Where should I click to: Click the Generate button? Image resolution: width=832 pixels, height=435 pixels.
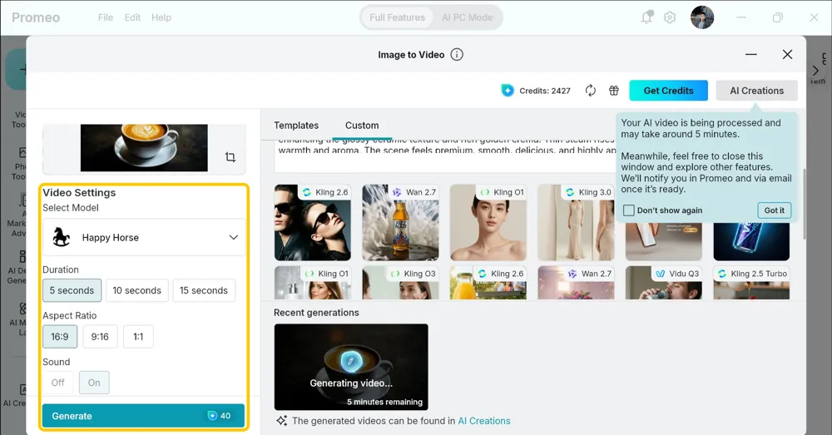tap(143, 416)
